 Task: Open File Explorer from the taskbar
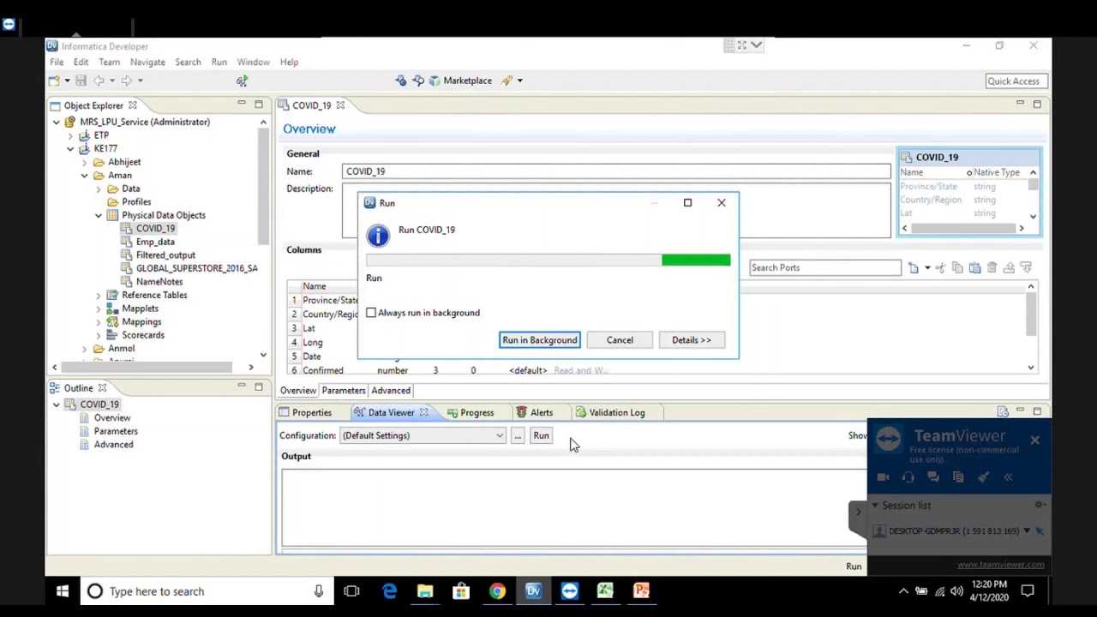(x=425, y=591)
